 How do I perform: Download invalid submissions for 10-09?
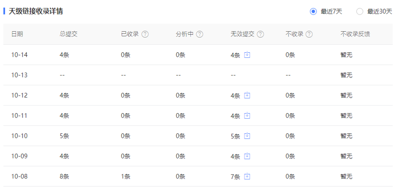click(247, 156)
